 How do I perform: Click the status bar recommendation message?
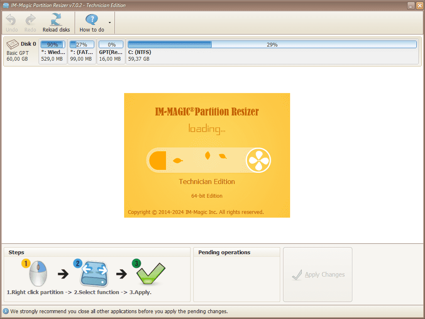pos(119,311)
